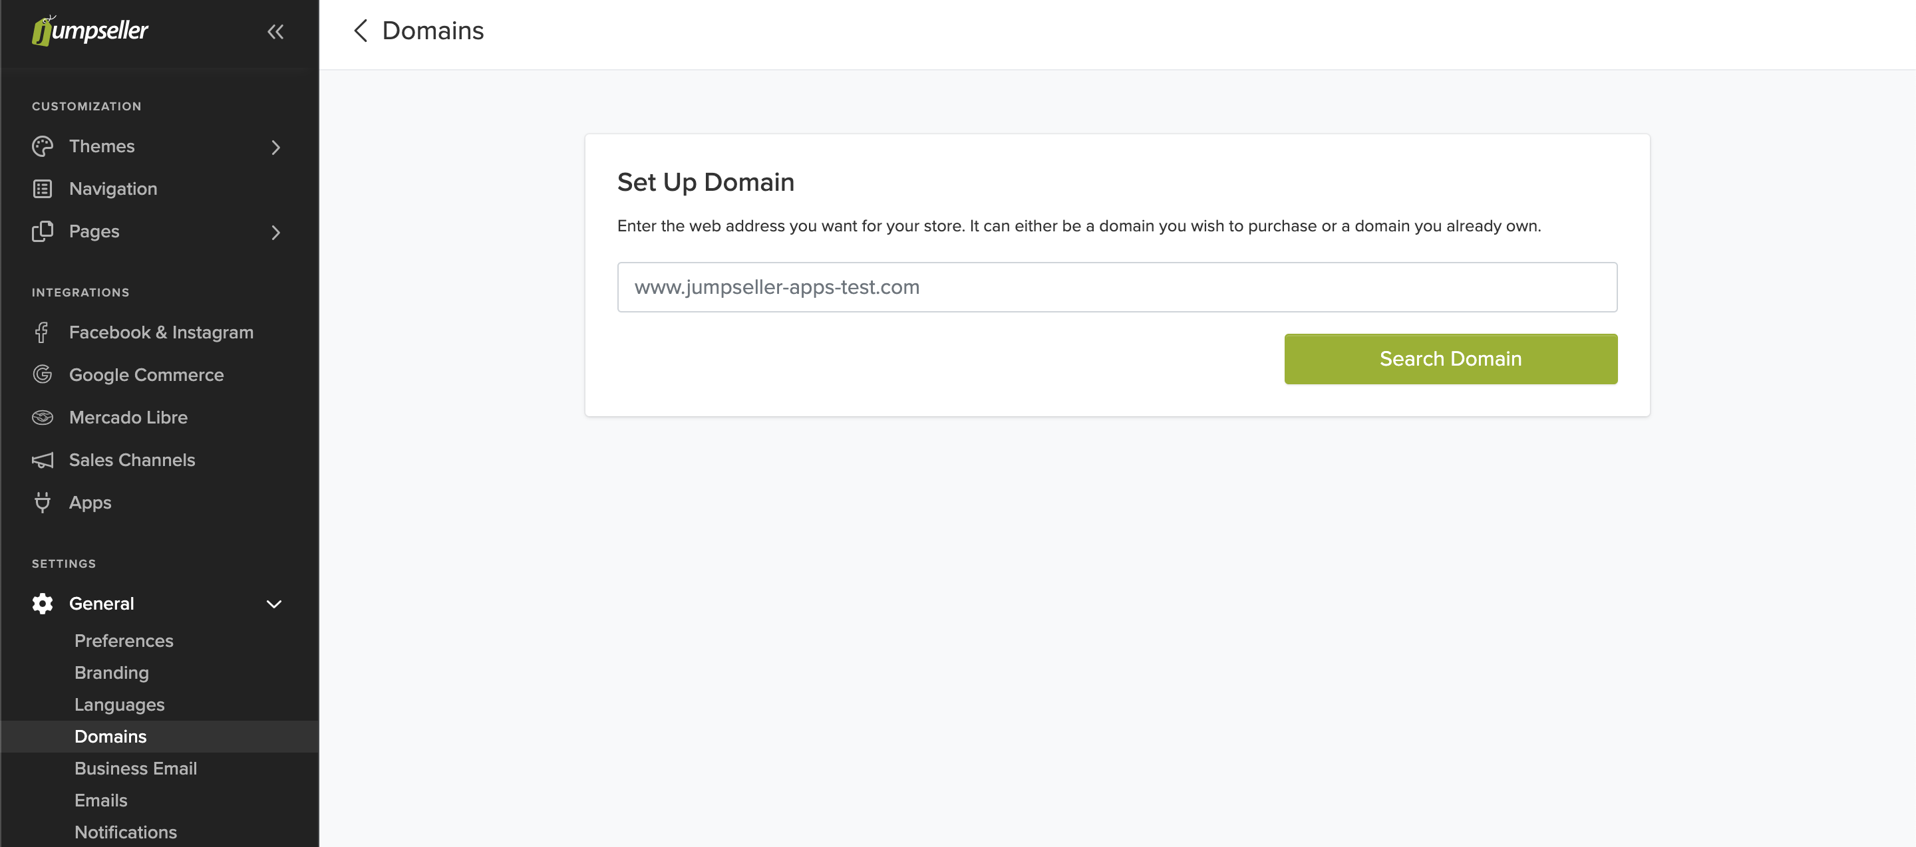Click the Apps plug icon

[43, 503]
